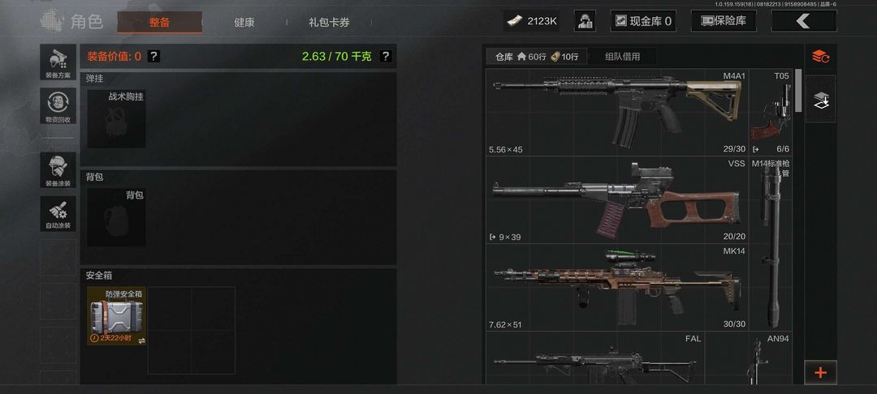
Task: Click the orange plus button
Action: [820, 372]
